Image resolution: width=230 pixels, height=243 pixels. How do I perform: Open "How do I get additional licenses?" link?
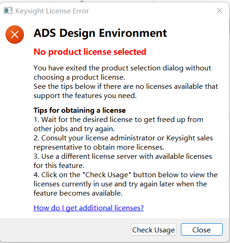point(89,208)
